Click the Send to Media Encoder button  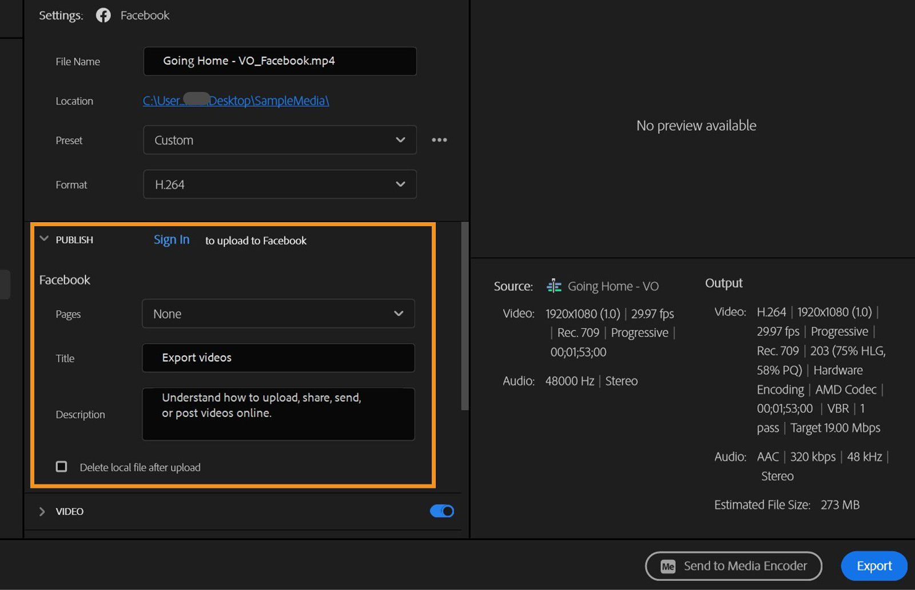(734, 566)
